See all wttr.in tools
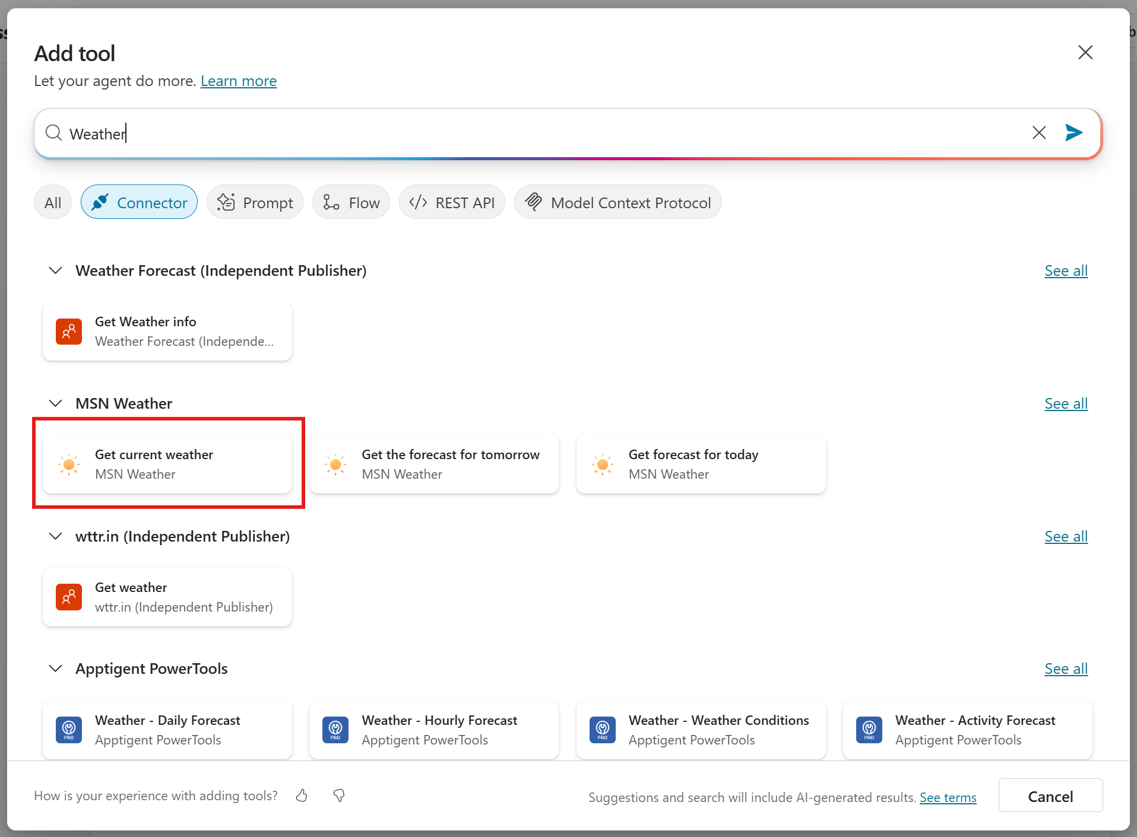Screen dimensions: 1137x837 coord(1066,536)
